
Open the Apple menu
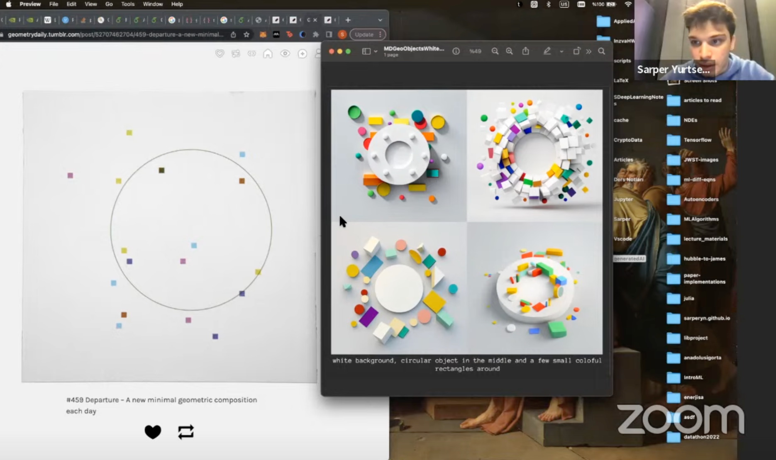click(x=9, y=4)
